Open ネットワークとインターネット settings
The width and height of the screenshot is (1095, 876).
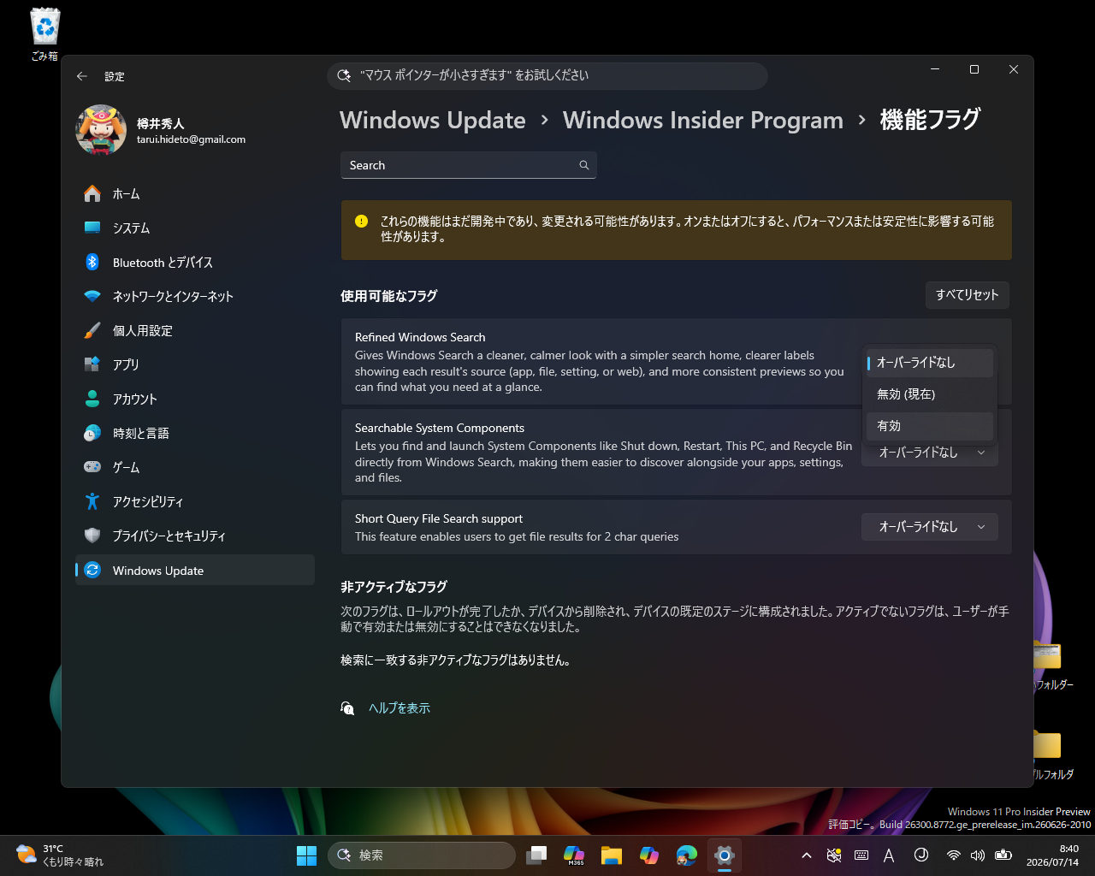tap(195, 297)
